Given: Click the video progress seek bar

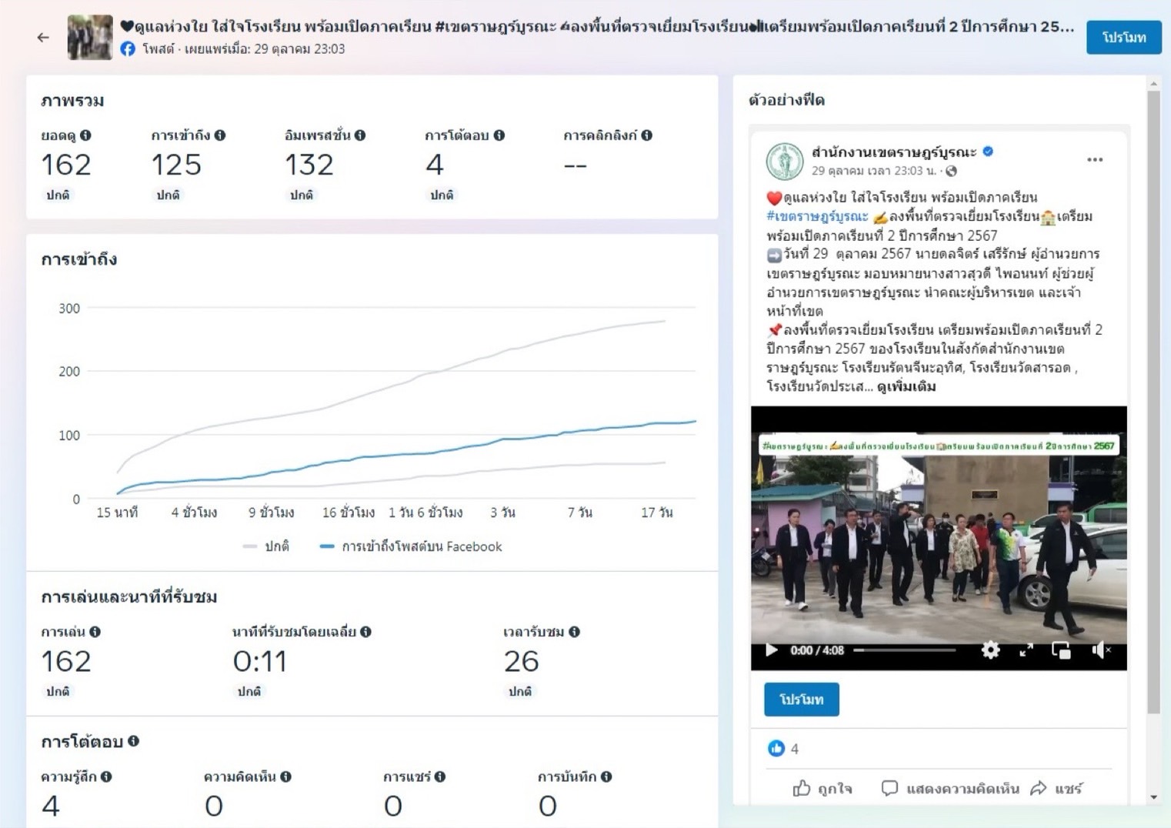Looking at the screenshot, I should tap(905, 650).
